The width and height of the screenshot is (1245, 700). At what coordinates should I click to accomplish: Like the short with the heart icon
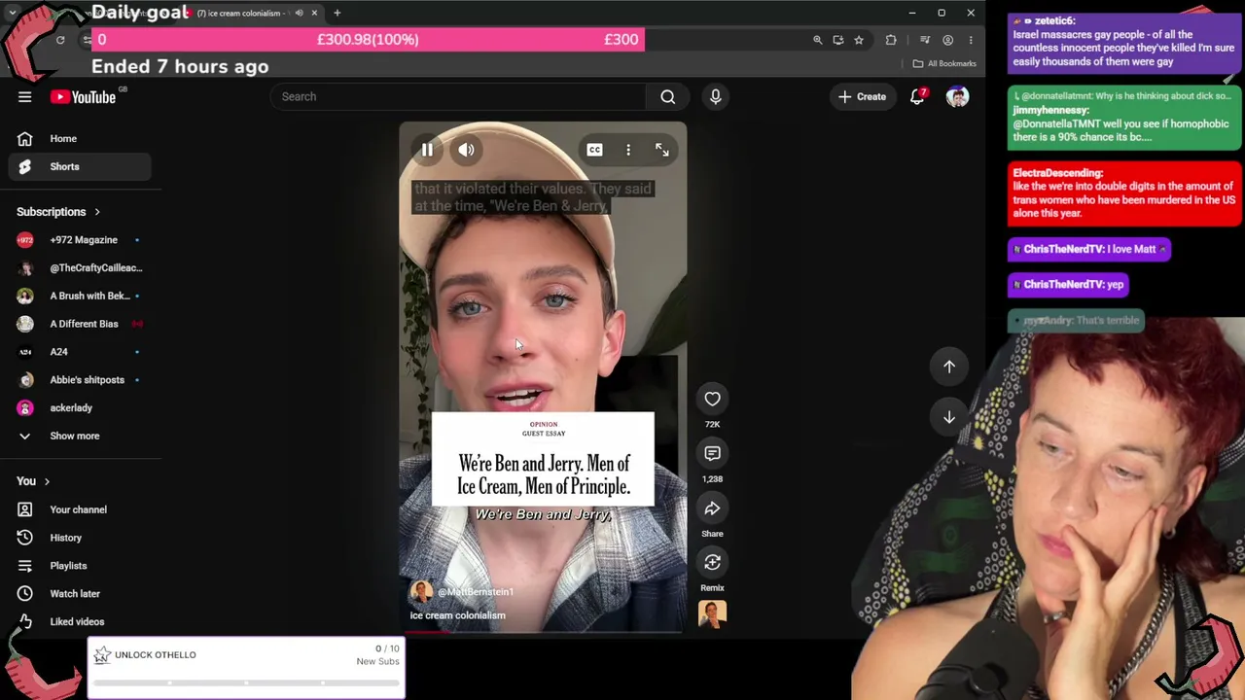point(712,399)
